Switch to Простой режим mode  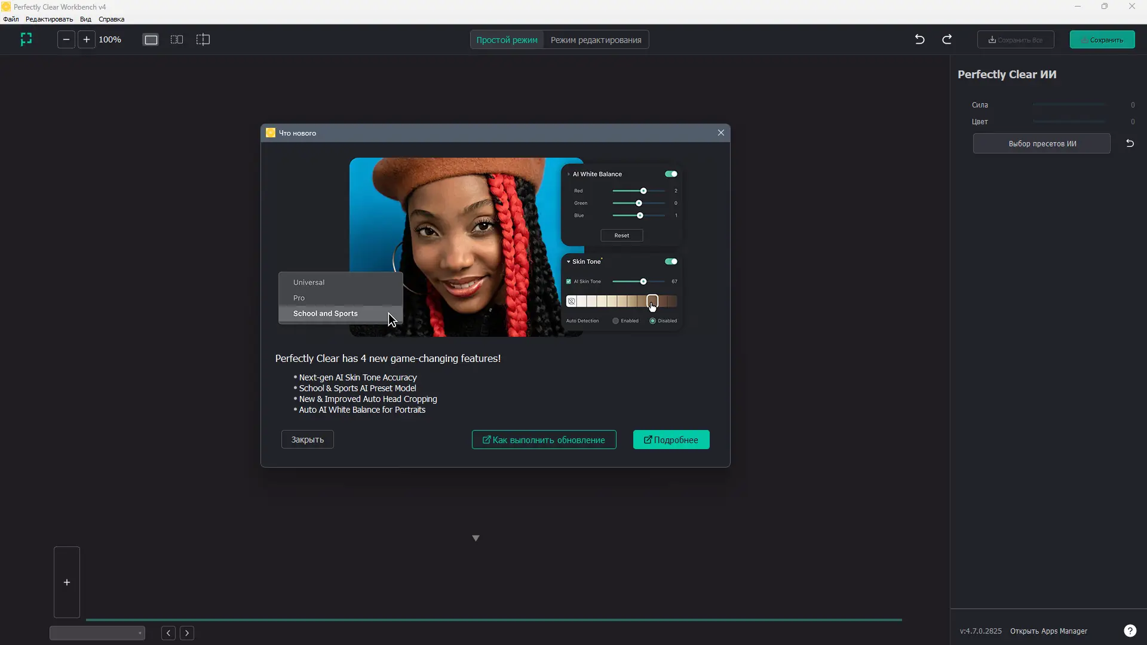coord(507,40)
